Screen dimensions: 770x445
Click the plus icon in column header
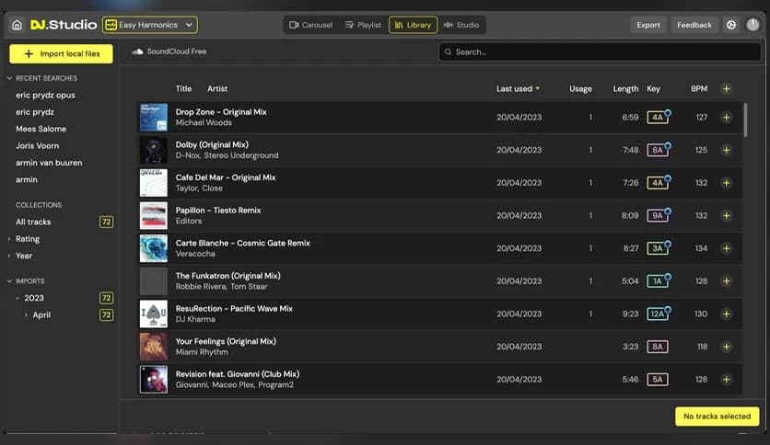[726, 89]
